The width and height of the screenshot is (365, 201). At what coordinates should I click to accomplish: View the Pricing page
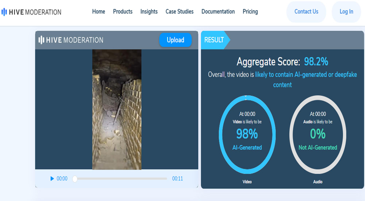pyautogui.click(x=250, y=12)
